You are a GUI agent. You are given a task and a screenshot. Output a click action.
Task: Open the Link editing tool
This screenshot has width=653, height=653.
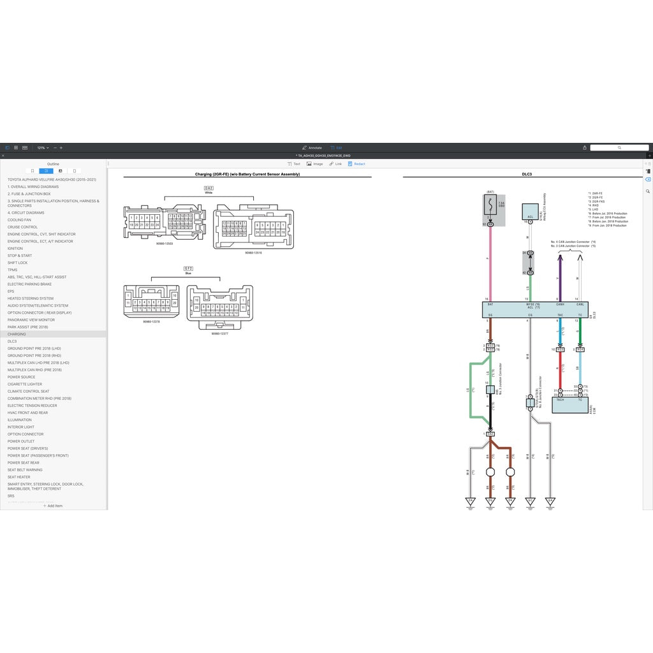tap(335, 163)
